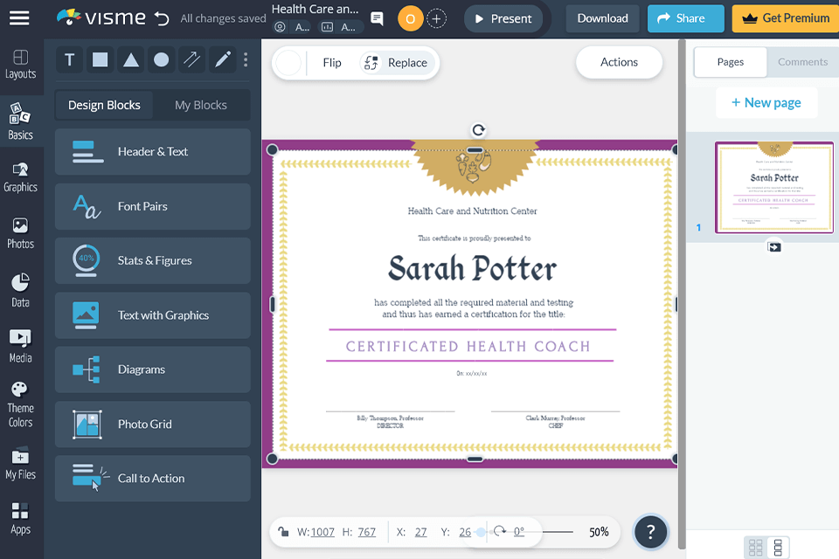
Task: Switch to the My Blocks tab
Action: click(x=201, y=106)
